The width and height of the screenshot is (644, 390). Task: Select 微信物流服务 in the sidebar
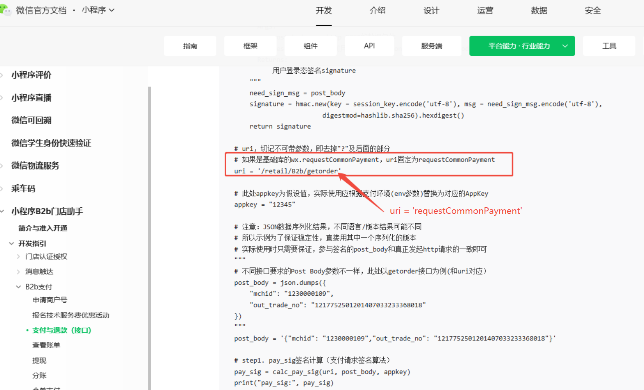coord(36,166)
